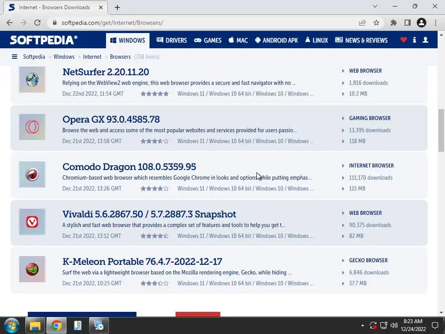Open the DRIVERS section
This screenshot has width=445, height=334.
pos(172,40)
